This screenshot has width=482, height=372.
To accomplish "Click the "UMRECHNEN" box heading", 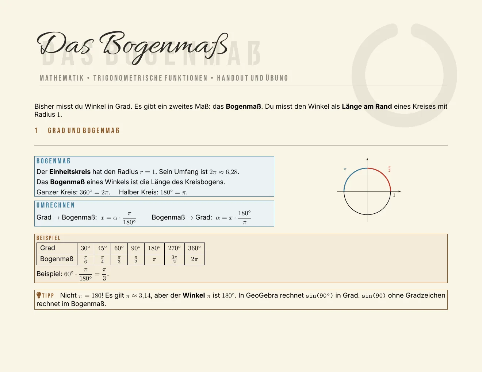I will [56, 205].
